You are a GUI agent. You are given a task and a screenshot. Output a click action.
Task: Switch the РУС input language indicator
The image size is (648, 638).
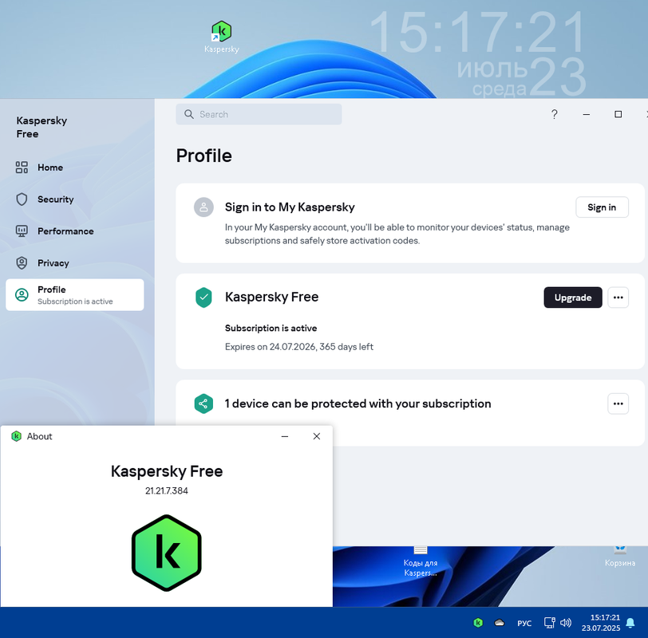[524, 623]
